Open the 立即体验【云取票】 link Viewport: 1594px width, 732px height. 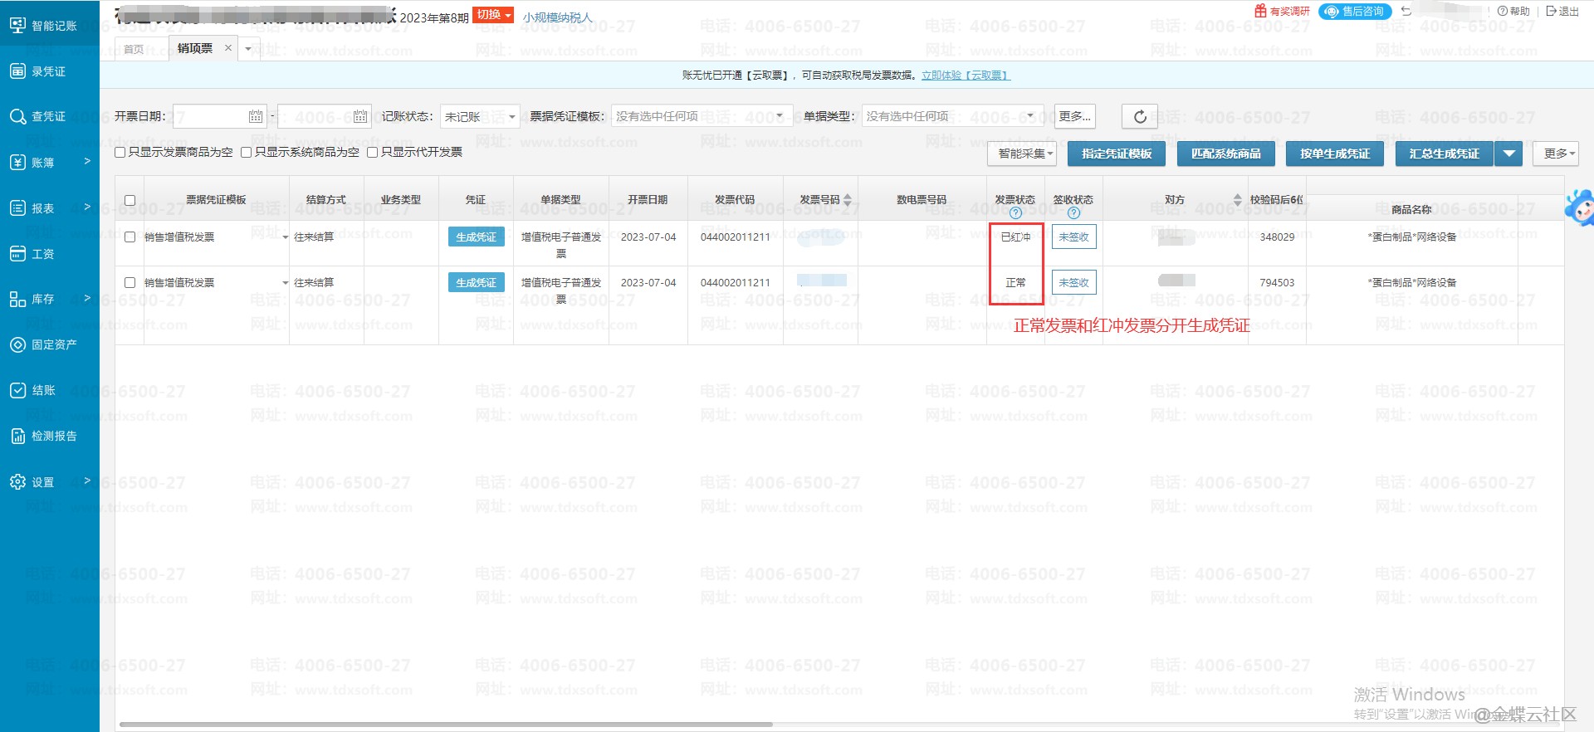click(x=965, y=76)
